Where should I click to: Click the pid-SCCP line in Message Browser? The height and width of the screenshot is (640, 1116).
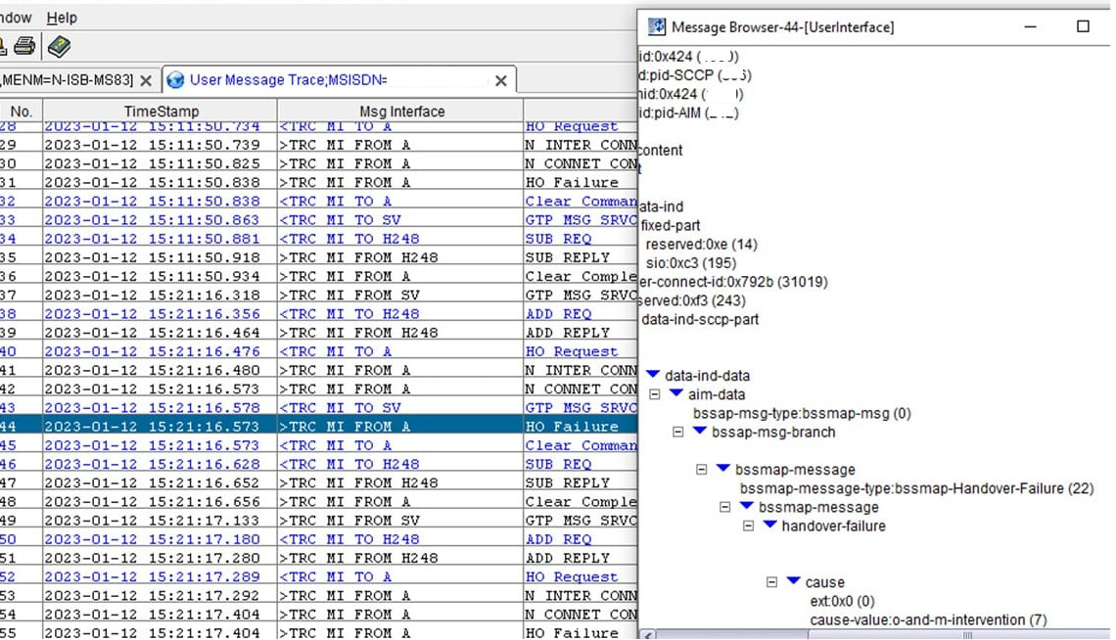click(695, 75)
